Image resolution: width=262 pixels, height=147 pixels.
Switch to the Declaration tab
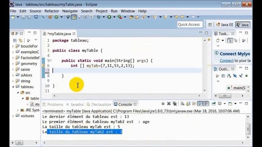99,105
